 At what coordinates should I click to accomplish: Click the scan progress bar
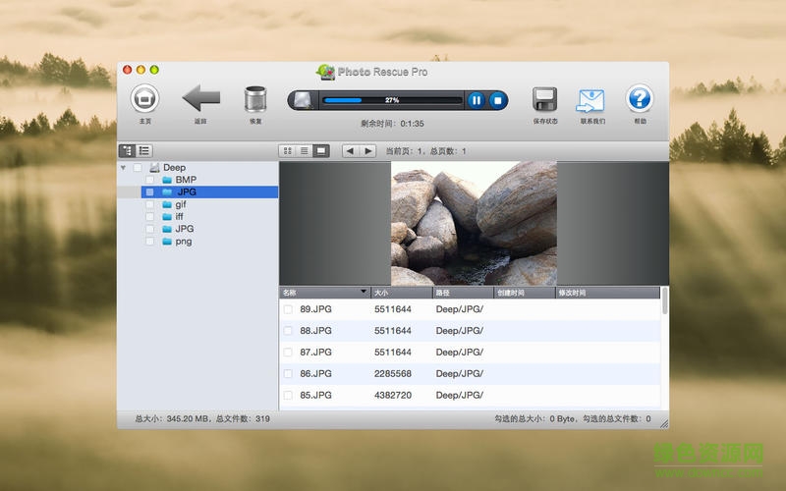pyautogui.click(x=391, y=100)
